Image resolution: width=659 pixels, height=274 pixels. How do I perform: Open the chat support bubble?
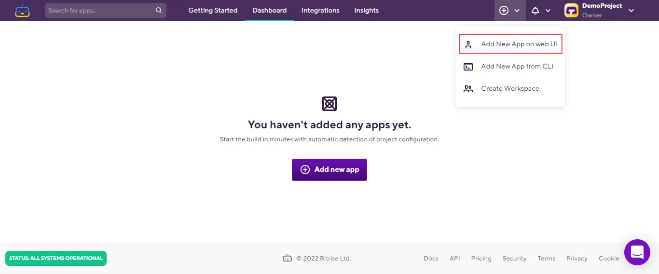(x=637, y=252)
